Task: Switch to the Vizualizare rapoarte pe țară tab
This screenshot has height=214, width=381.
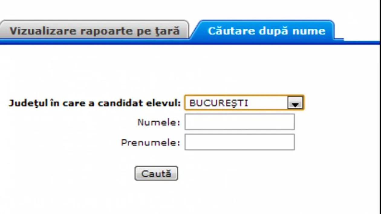Action: click(x=94, y=30)
